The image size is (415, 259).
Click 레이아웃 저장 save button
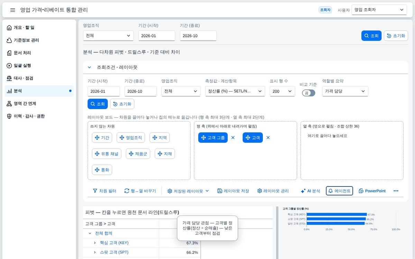point(233,191)
